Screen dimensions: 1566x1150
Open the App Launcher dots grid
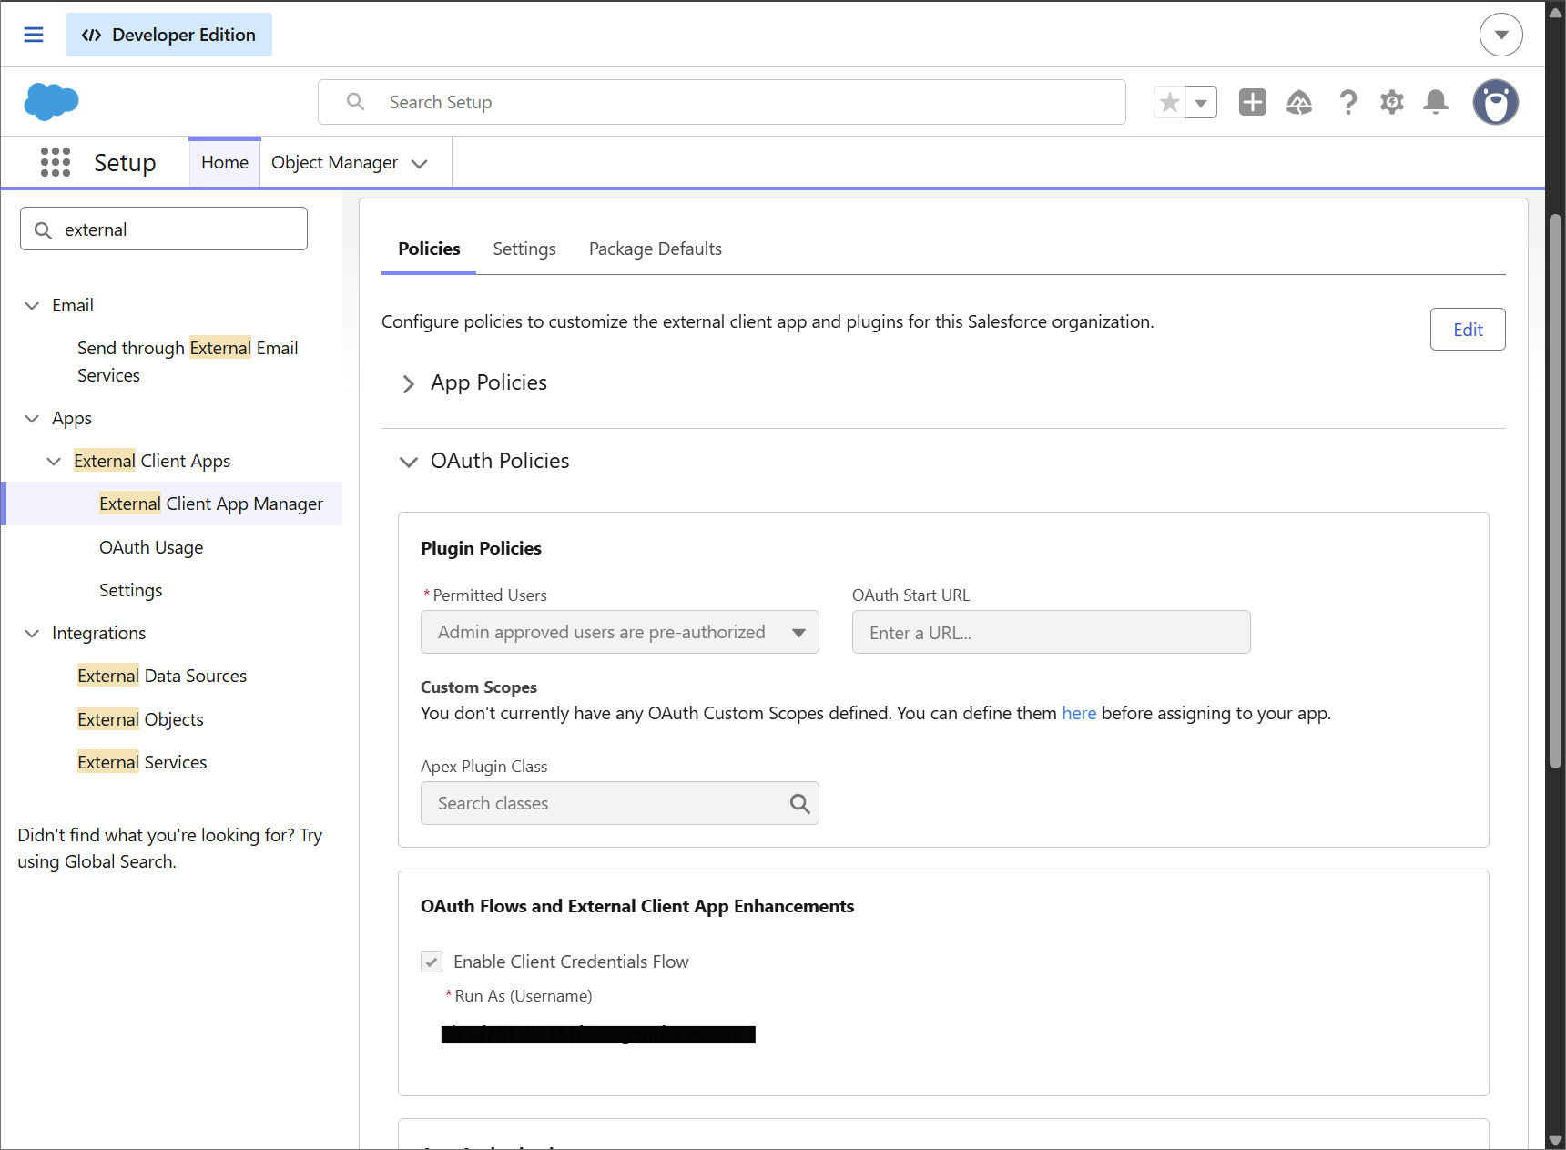coord(56,162)
